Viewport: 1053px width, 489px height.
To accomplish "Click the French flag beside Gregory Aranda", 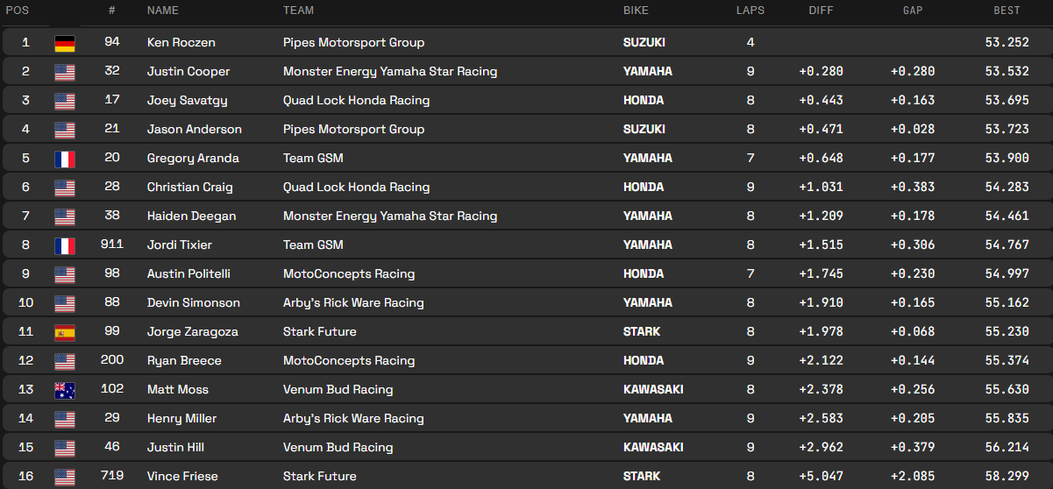I will [65, 159].
